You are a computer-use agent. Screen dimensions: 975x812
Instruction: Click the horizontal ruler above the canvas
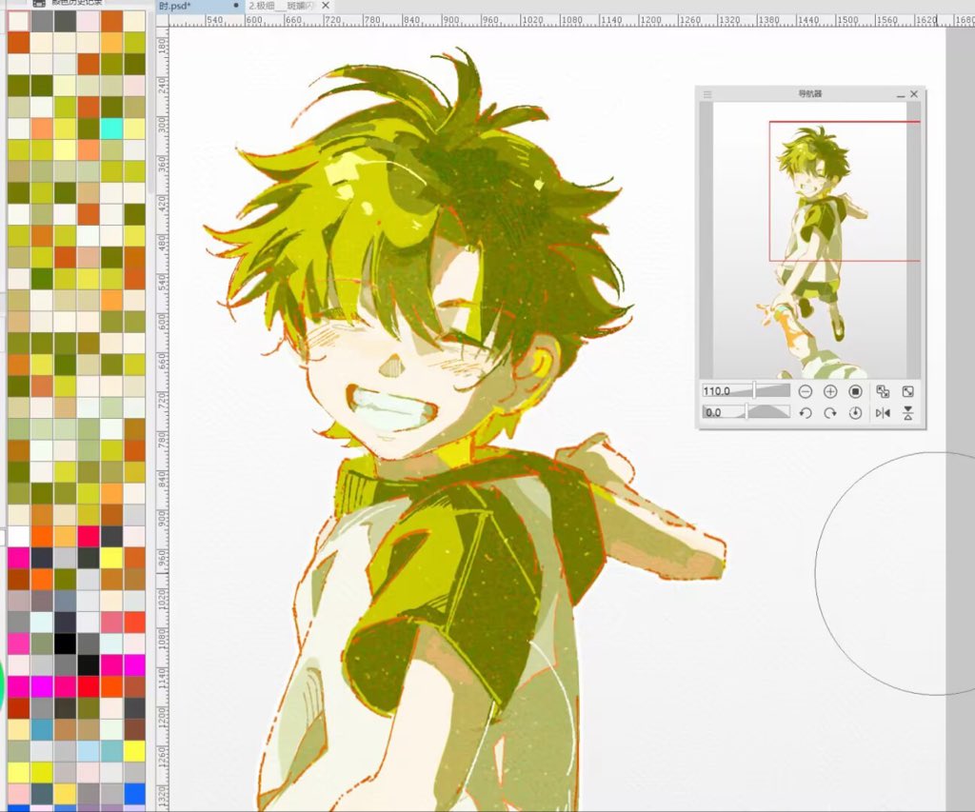(571, 20)
